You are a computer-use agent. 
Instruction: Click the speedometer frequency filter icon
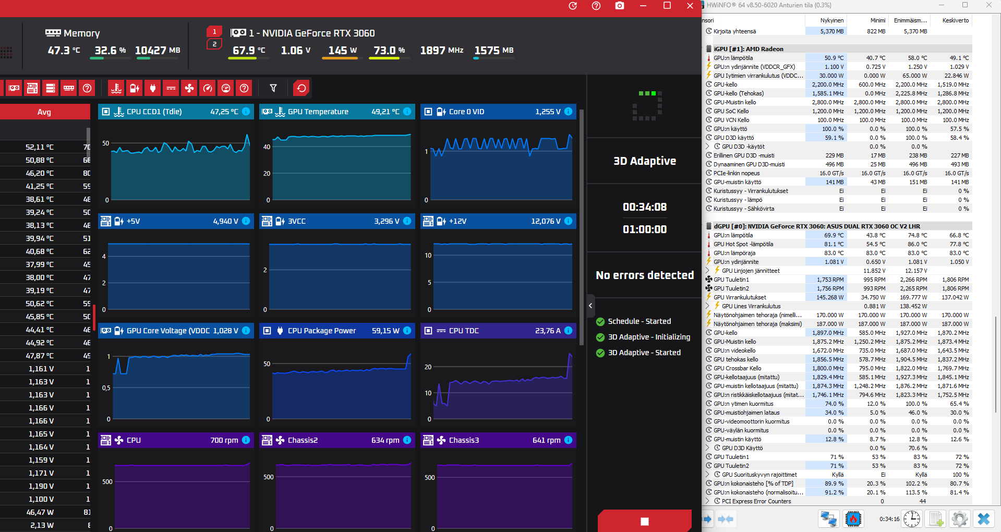(208, 88)
